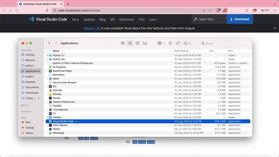Open the Finder group-by dropdown

pos(161,43)
